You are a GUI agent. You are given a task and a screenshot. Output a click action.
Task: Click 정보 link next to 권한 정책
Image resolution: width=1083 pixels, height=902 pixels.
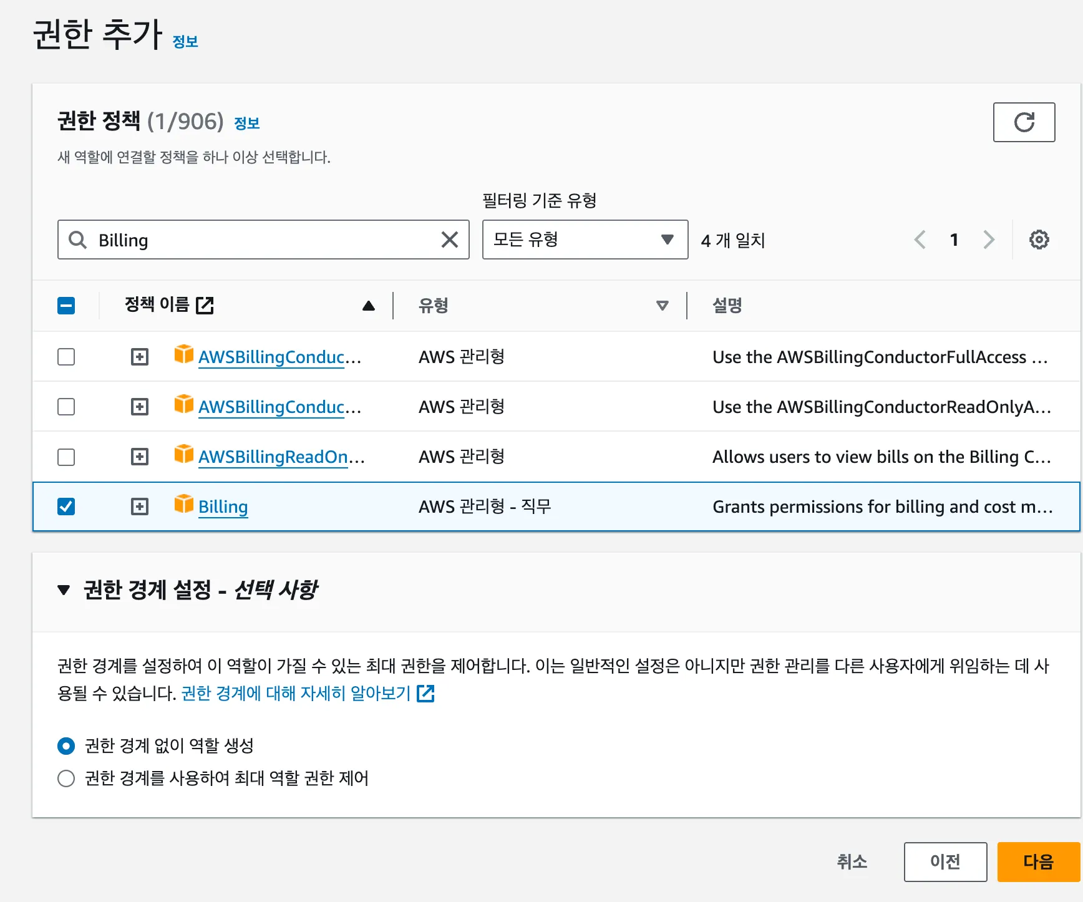(246, 124)
